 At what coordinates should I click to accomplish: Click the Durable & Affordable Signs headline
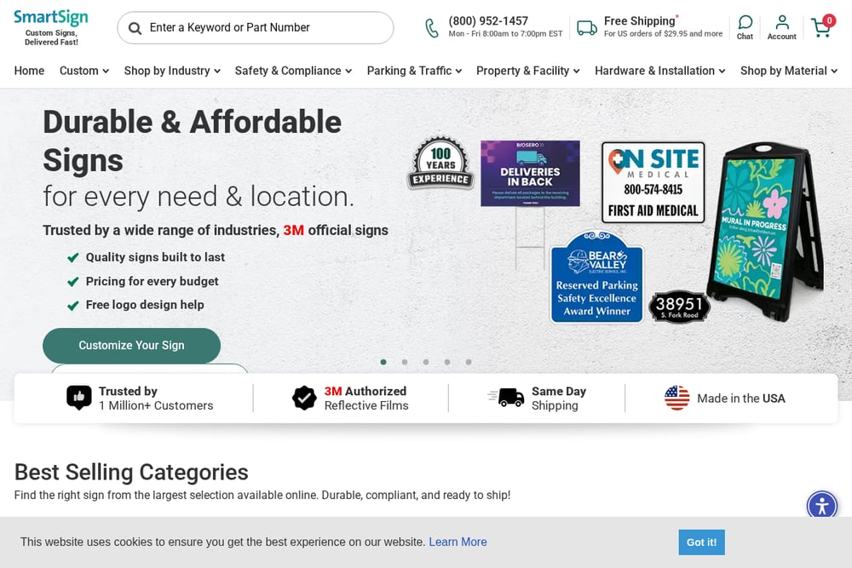click(192, 141)
